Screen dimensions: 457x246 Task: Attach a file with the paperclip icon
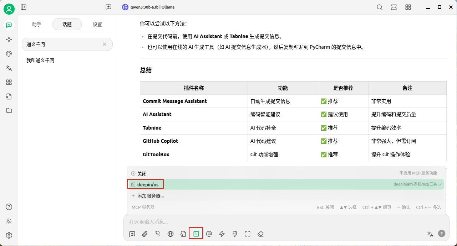145,234
